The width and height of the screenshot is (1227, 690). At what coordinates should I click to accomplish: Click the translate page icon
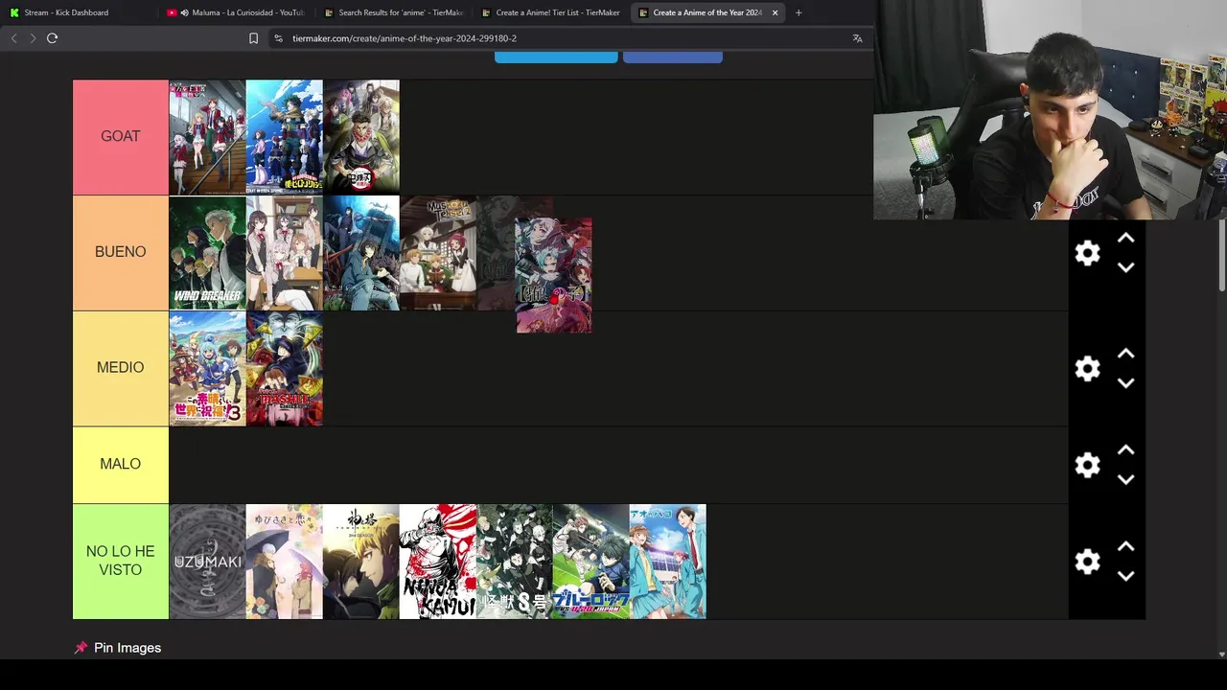(x=857, y=38)
